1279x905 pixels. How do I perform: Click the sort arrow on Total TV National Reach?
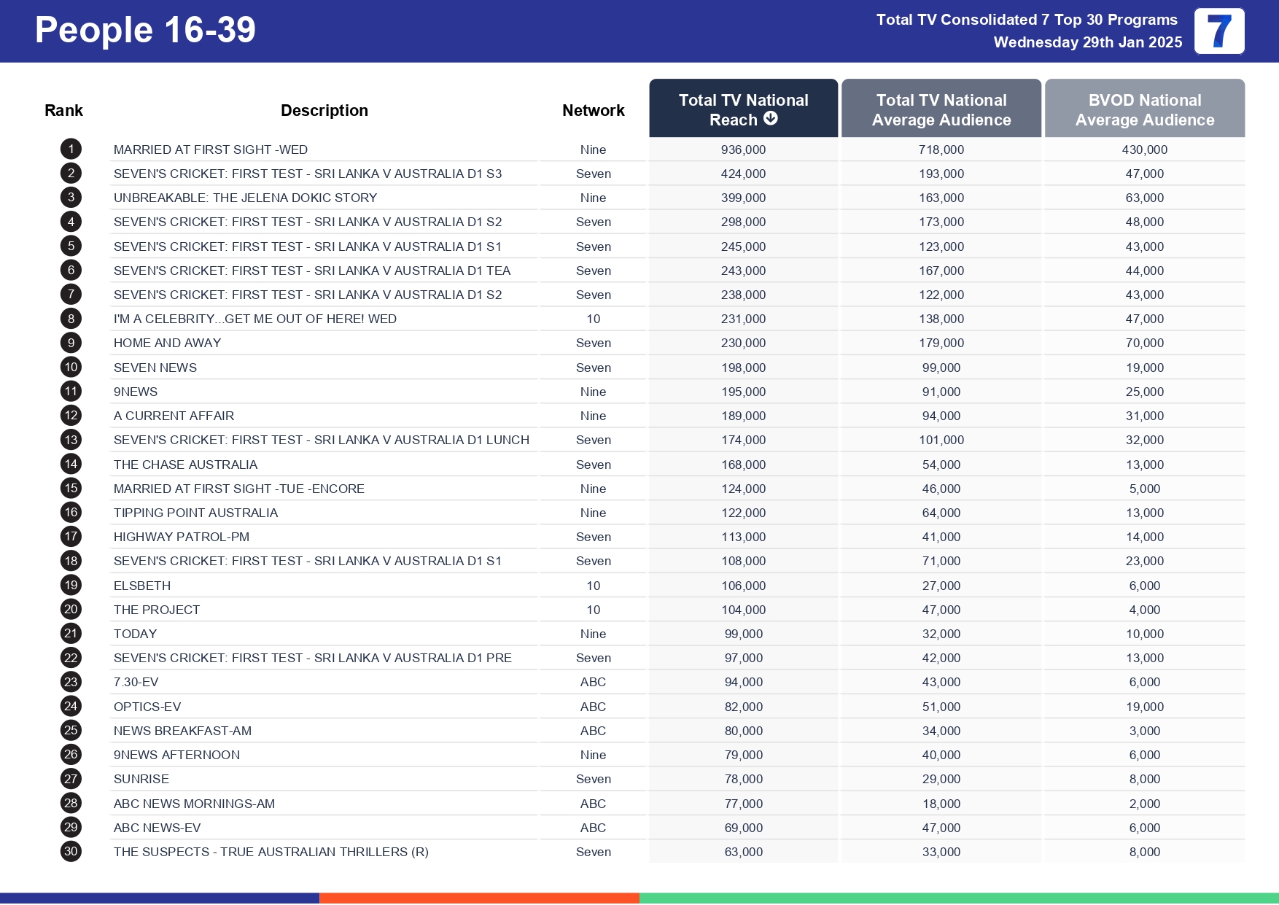[771, 118]
